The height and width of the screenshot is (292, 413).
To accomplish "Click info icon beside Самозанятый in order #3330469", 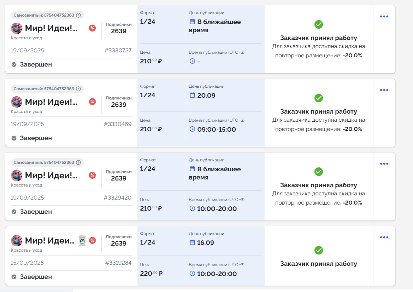I will (78, 89).
